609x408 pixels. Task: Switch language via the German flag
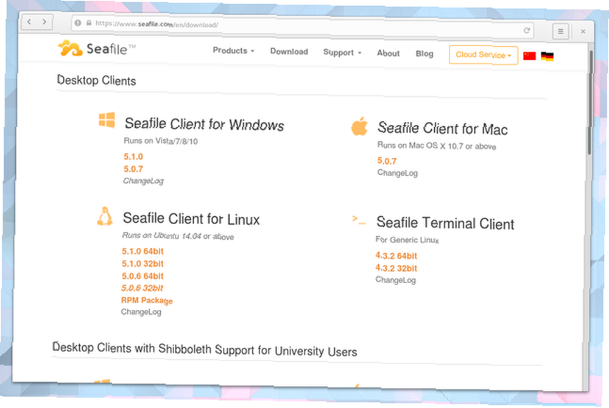click(x=547, y=56)
